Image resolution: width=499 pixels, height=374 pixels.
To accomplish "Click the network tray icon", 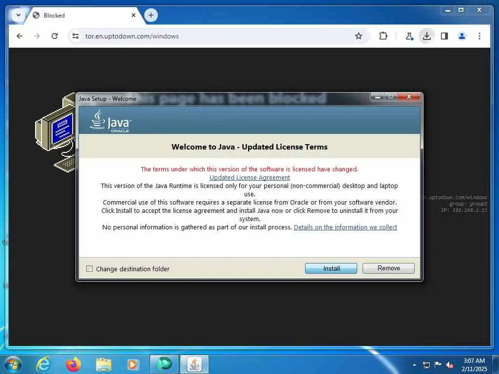I will tap(426, 365).
